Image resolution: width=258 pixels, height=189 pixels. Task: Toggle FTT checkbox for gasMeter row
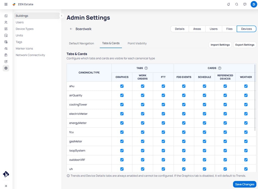163,141
